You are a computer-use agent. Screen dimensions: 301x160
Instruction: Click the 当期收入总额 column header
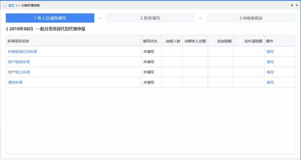click(195, 41)
